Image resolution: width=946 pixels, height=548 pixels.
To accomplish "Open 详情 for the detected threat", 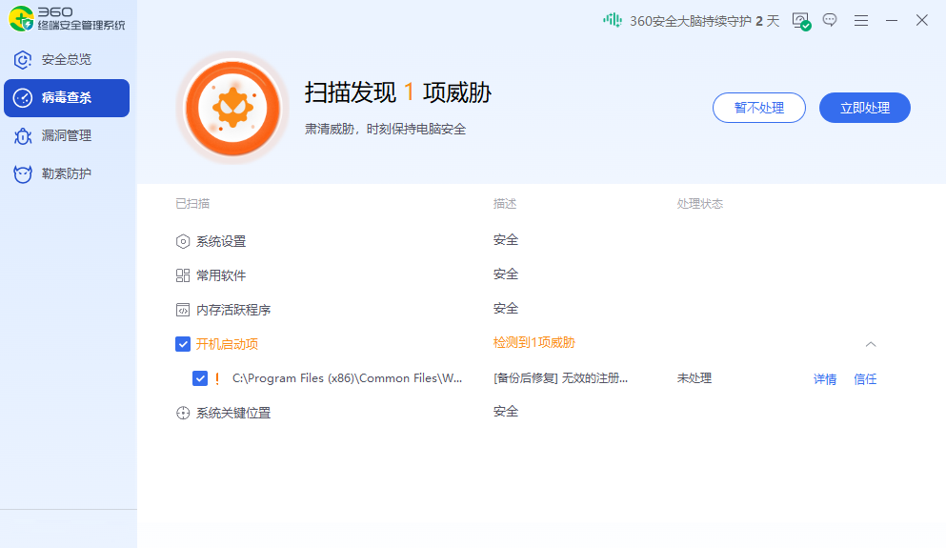I will (x=825, y=379).
